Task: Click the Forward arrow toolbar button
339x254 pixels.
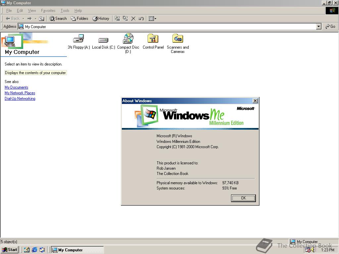Action: coord(29,19)
